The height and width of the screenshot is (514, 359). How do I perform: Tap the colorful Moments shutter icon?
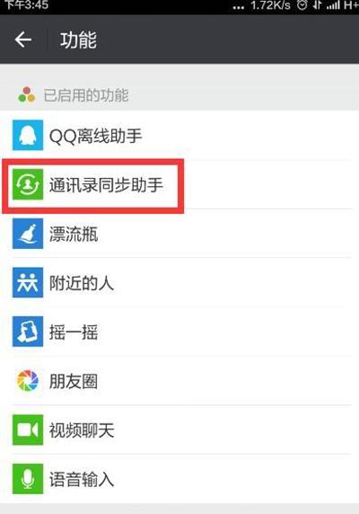(28, 381)
